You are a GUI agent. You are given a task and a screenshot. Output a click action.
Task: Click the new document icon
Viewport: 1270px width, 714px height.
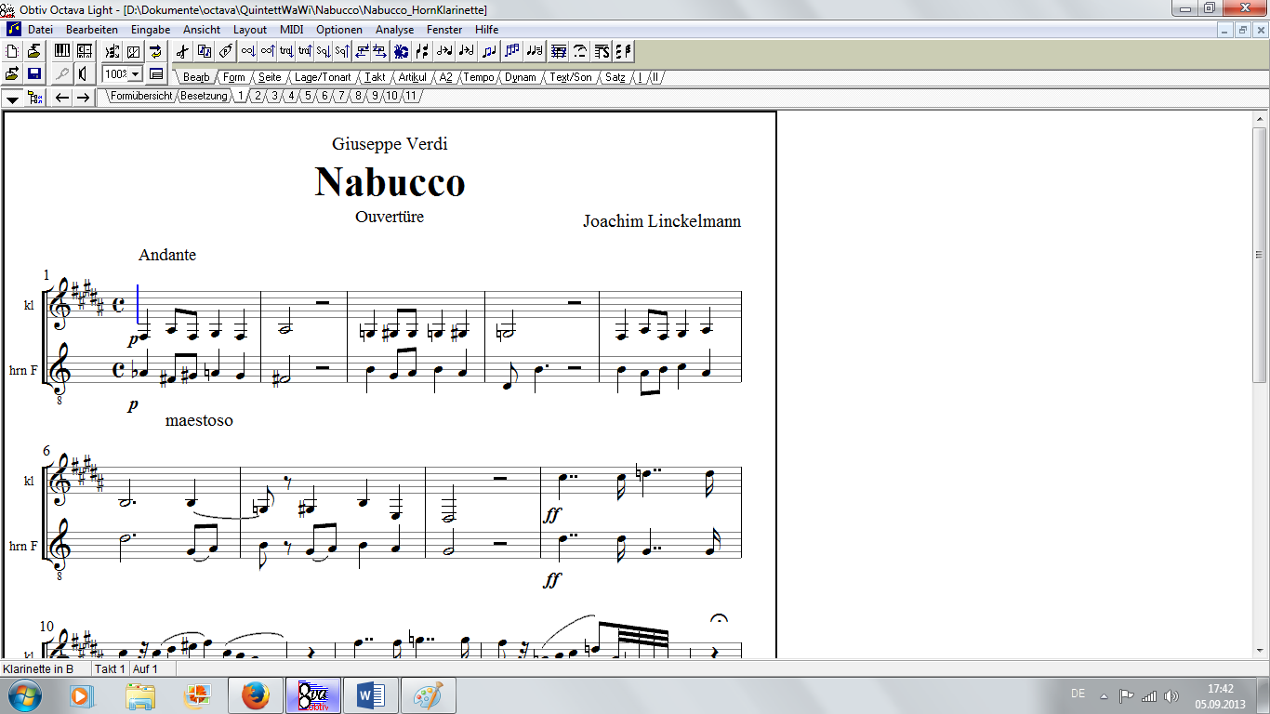(13, 51)
